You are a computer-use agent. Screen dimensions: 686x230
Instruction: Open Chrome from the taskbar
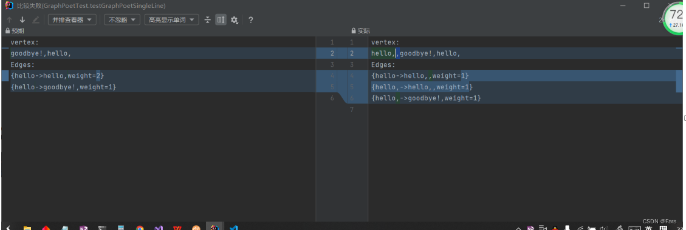point(140,228)
